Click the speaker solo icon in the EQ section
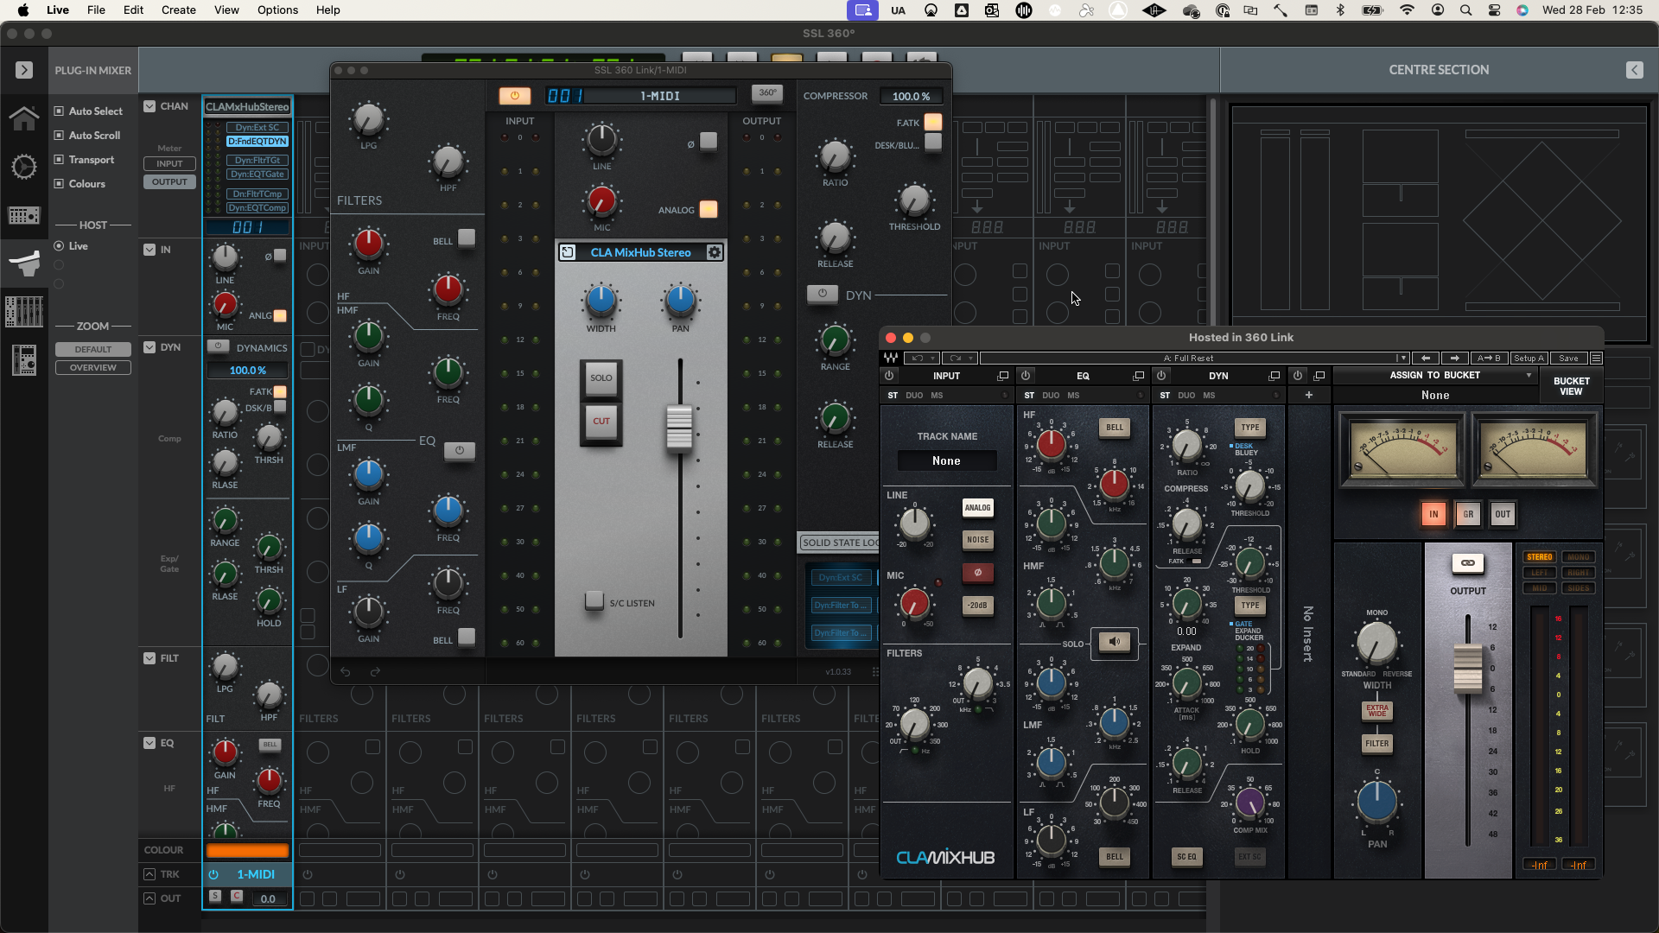This screenshot has height=933, width=1659. point(1115,642)
